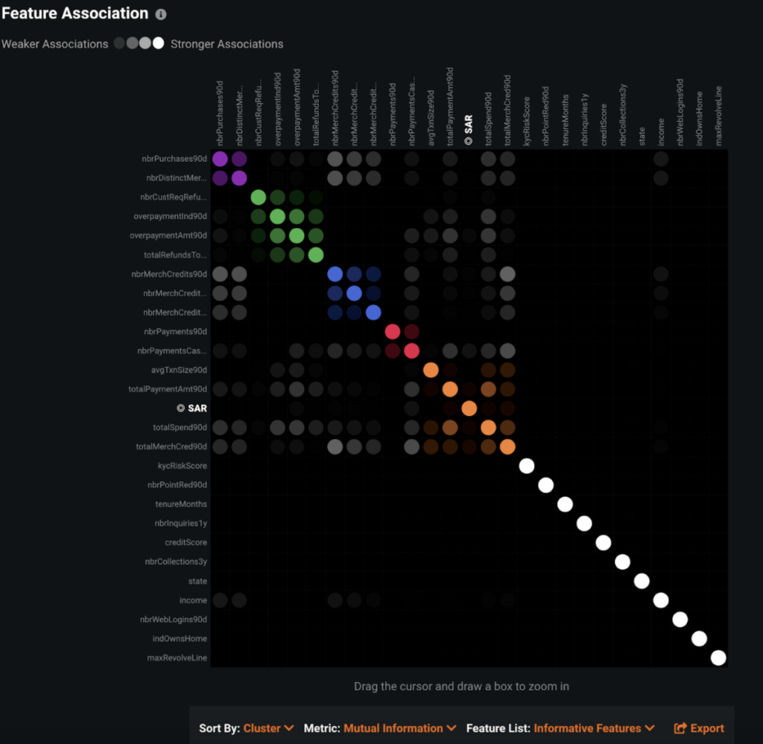
Task: Click the Export icon
Action: coord(680,728)
